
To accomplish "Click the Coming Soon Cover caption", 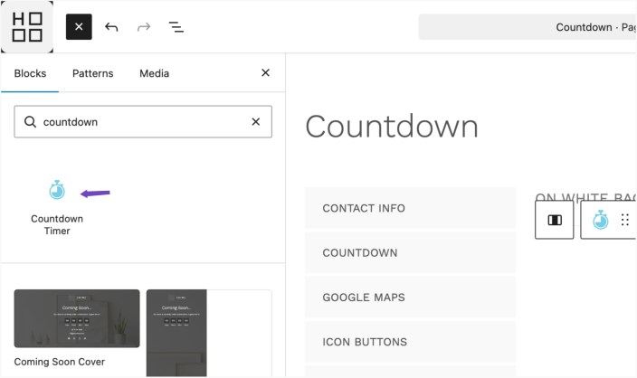I will click(60, 362).
